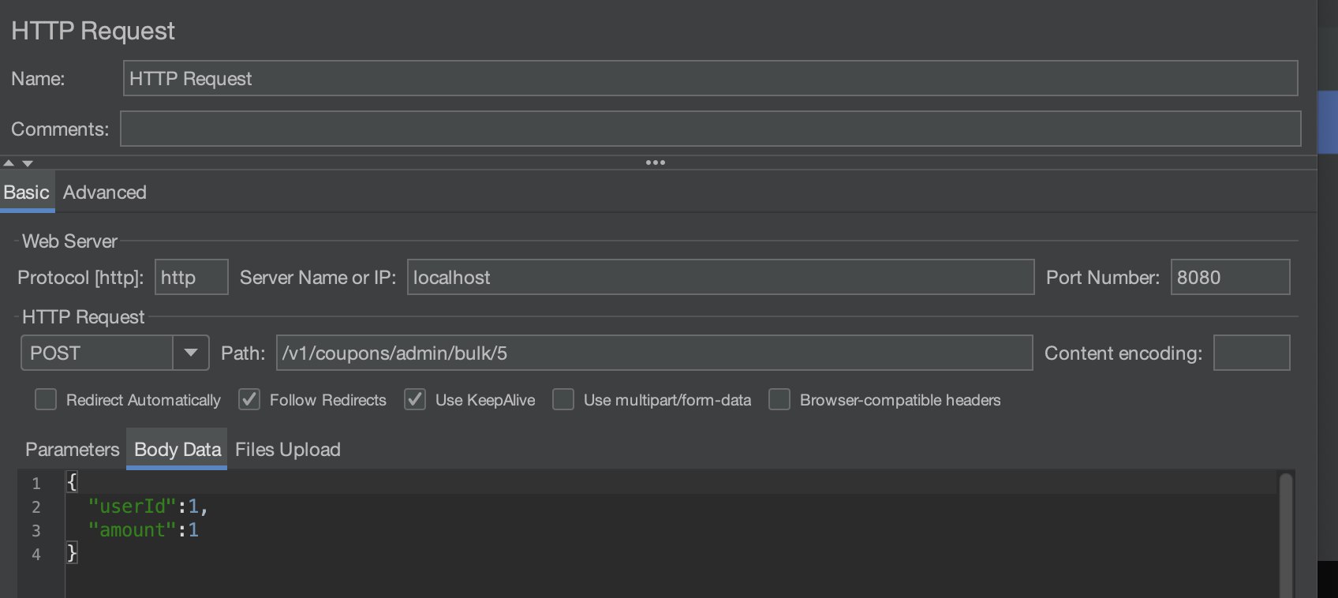Image resolution: width=1338 pixels, height=598 pixels.
Task: Switch to the Advanced tab
Action: pos(104,192)
